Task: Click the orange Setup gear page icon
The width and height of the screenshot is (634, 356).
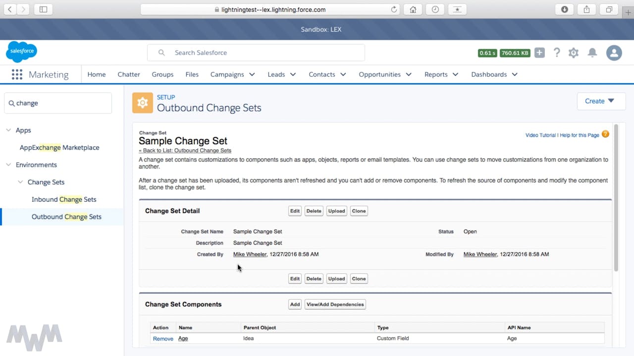Action: coord(143,103)
